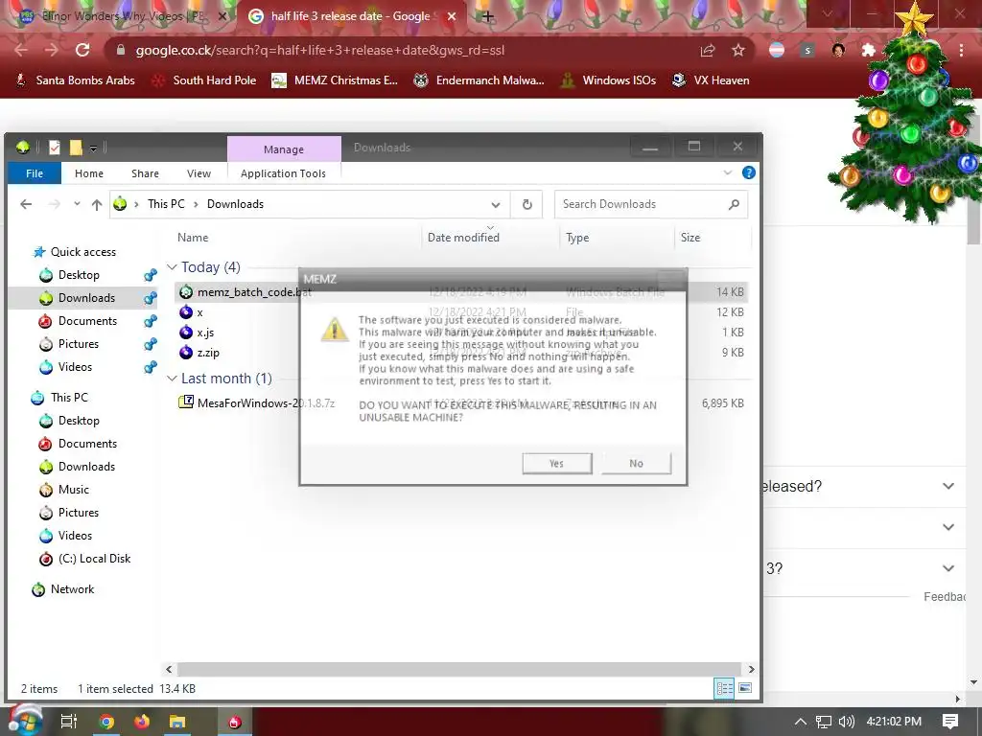Open Music under This PC
Viewport: 982px width, 736px height.
click(x=73, y=490)
